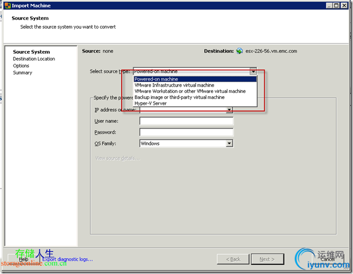Close the Import Machine window
This screenshot has height=274, width=353.
tap(344, 6)
